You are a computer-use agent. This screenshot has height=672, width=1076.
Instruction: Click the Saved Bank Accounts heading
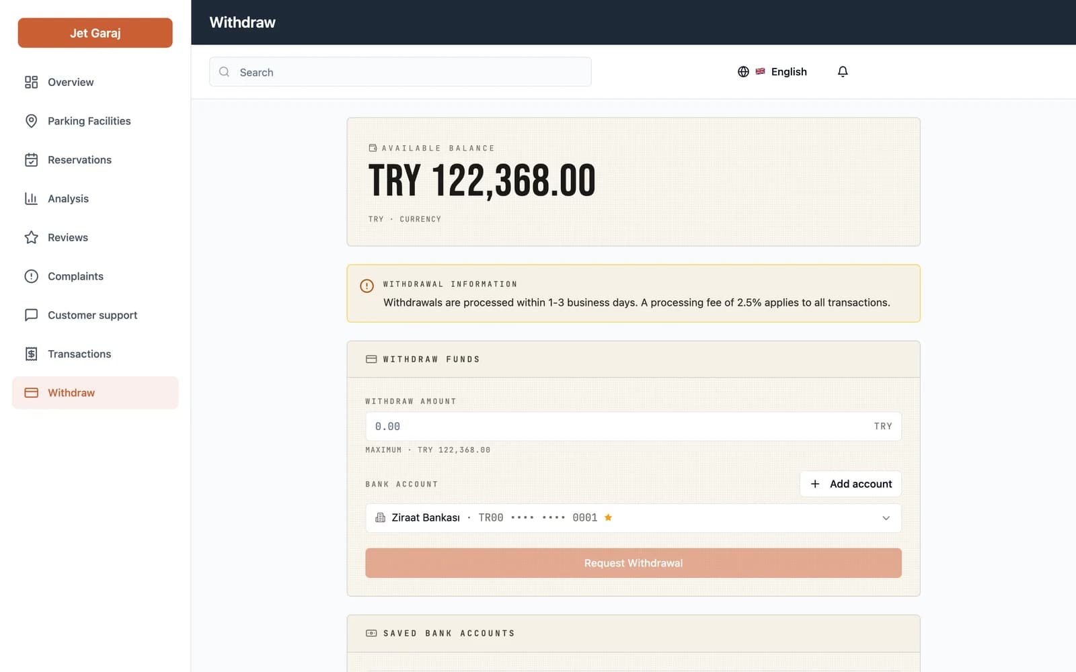coord(449,634)
